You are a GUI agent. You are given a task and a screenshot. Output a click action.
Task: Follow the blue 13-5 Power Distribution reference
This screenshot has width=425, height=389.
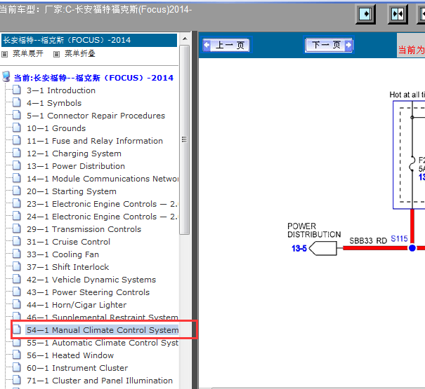coord(299,248)
